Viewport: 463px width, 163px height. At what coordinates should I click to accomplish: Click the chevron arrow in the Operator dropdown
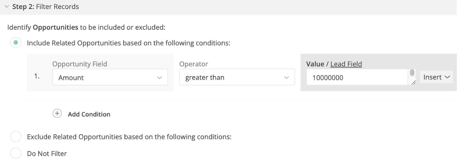tap(286, 78)
